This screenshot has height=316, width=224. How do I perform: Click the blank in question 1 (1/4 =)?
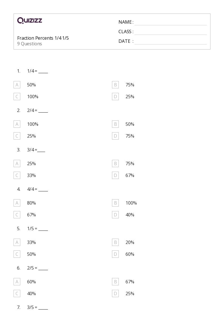(43, 71)
